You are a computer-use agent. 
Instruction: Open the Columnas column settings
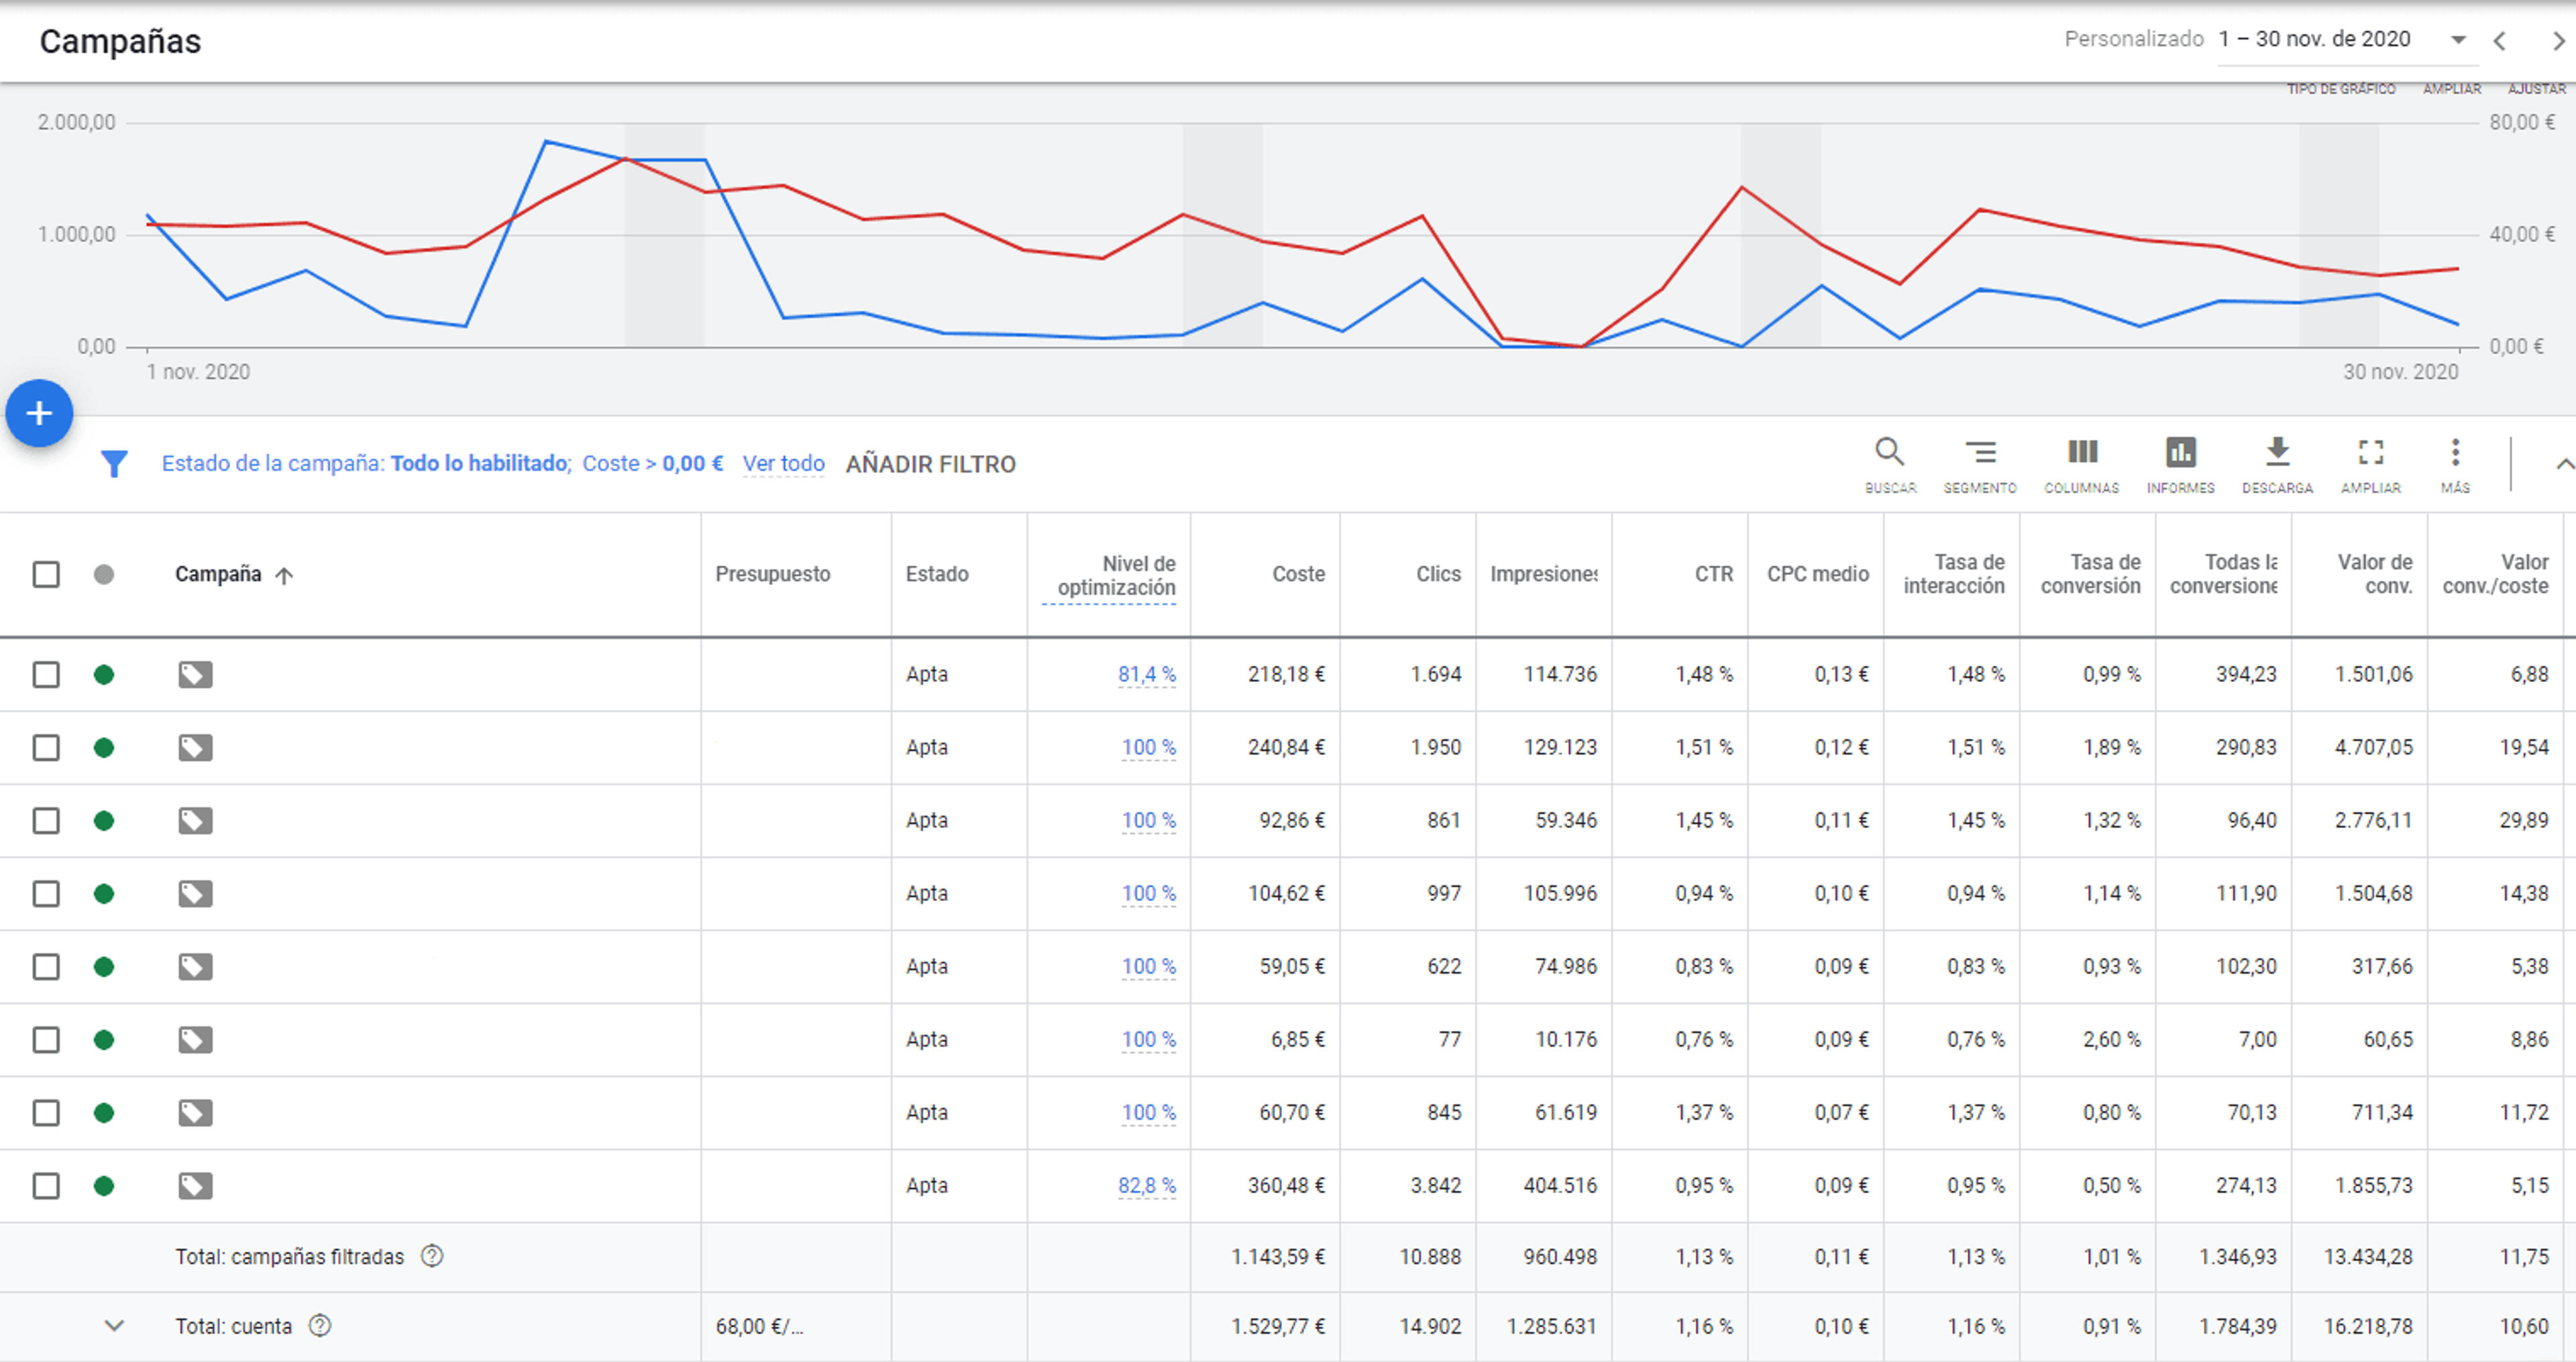[2082, 465]
